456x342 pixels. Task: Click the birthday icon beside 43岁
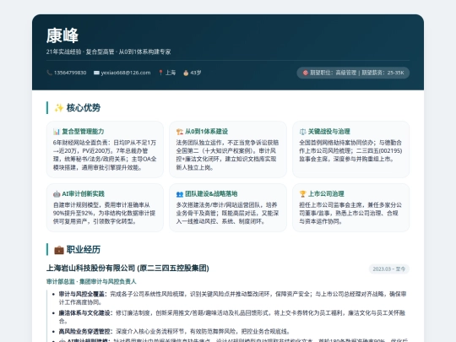pyautogui.click(x=186, y=73)
